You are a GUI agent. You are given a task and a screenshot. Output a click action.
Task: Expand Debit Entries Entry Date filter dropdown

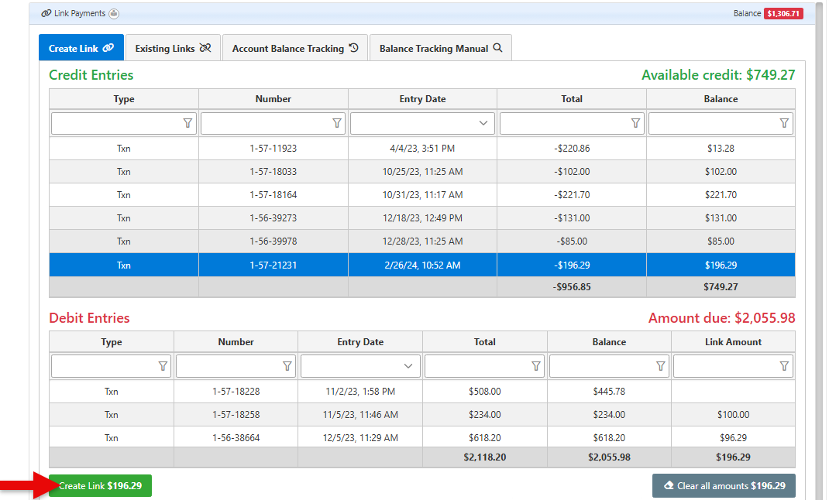click(x=408, y=366)
